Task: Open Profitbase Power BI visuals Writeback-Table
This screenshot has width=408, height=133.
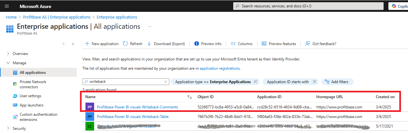Action: [x=133, y=117]
